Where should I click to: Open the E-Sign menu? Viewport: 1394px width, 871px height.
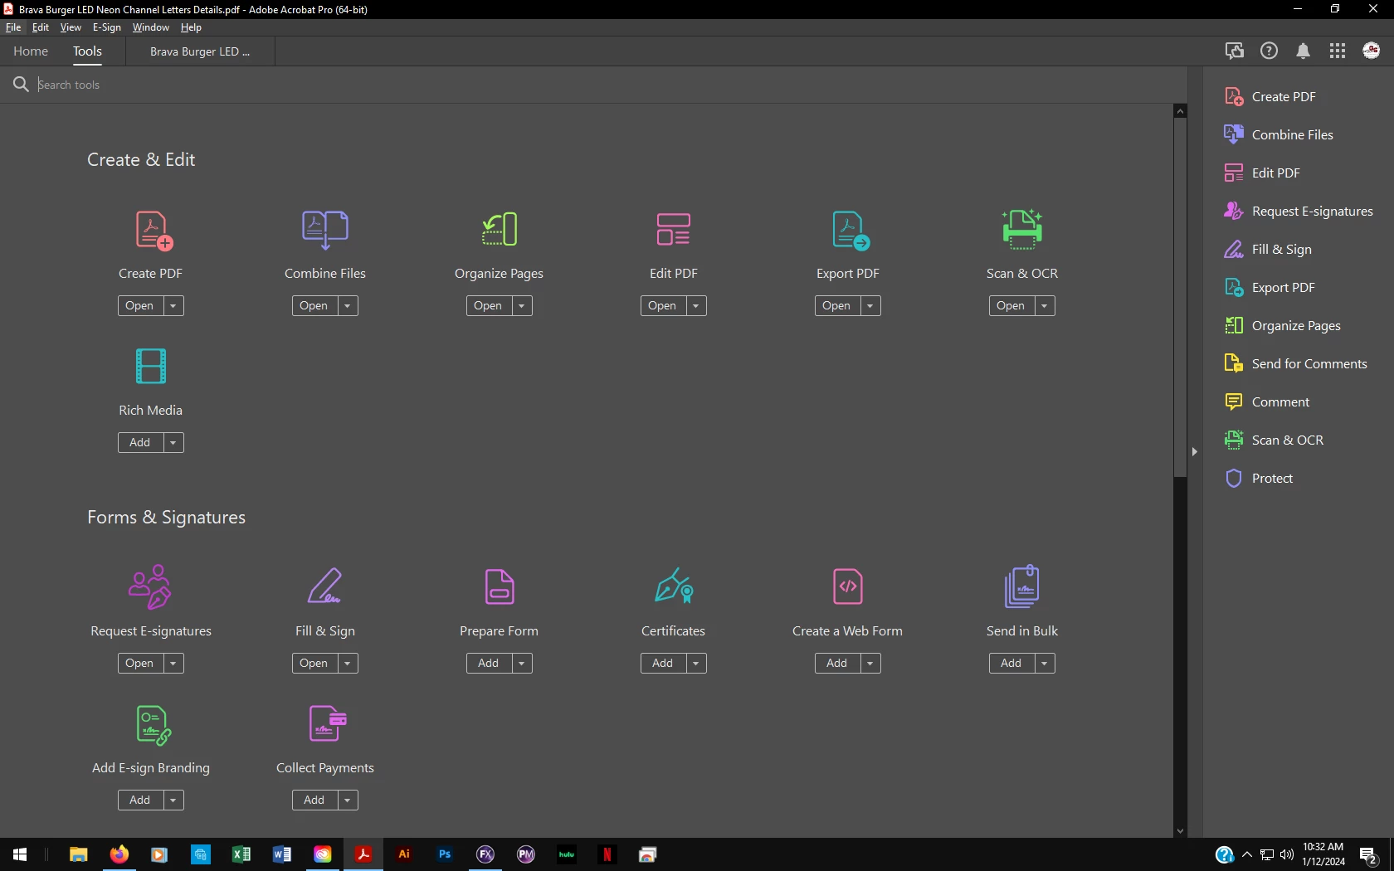pyautogui.click(x=107, y=27)
